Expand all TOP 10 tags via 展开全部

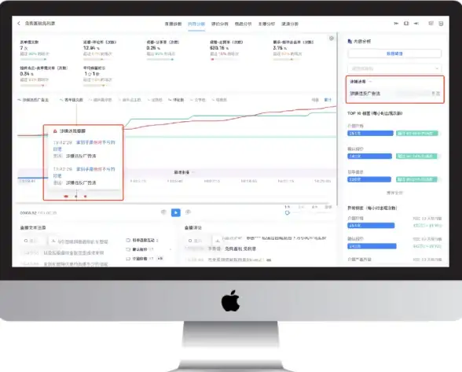pyautogui.click(x=394, y=193)
